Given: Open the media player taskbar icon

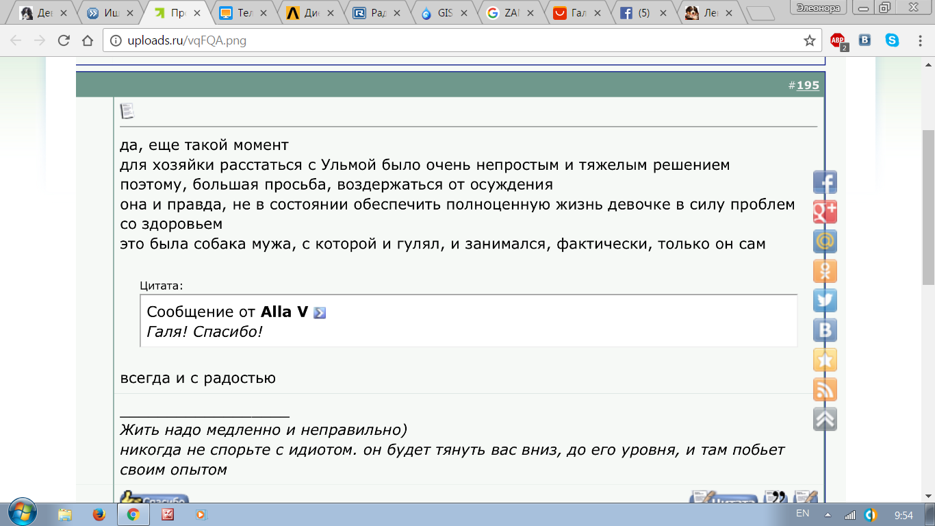Looking at the screenshot, I should point(201,514).
